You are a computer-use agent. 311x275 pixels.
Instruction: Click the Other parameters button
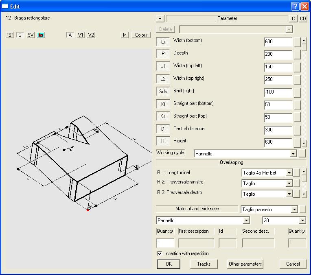point(245,264)
